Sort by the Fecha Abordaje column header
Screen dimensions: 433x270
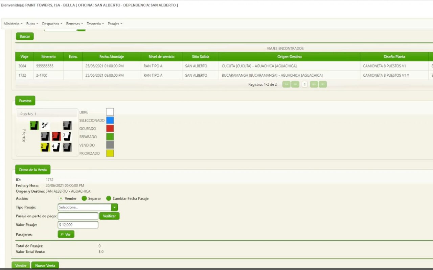click(112, 57)
